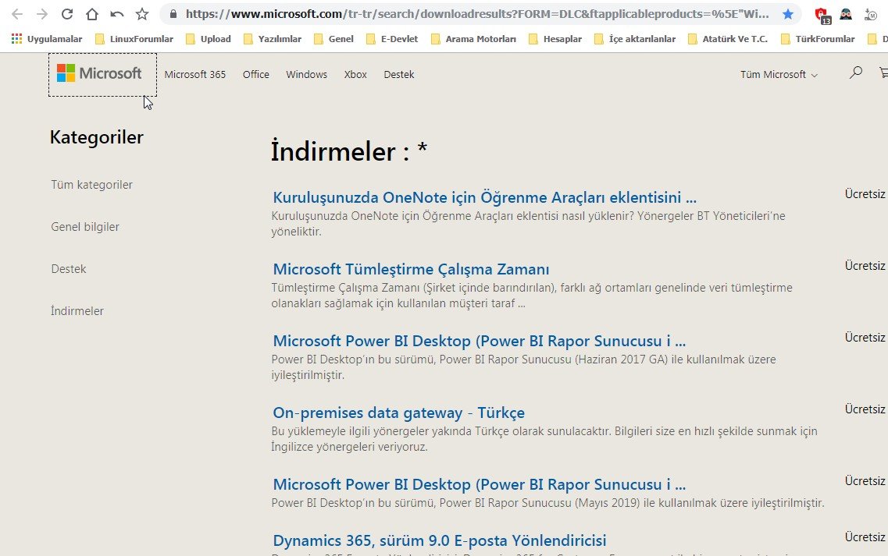
Task: Click description starting Bu yüklemeyle ilgili yönergeler
Action: (544, 439)
